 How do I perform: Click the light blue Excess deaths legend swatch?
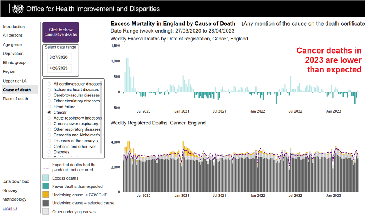45,178
